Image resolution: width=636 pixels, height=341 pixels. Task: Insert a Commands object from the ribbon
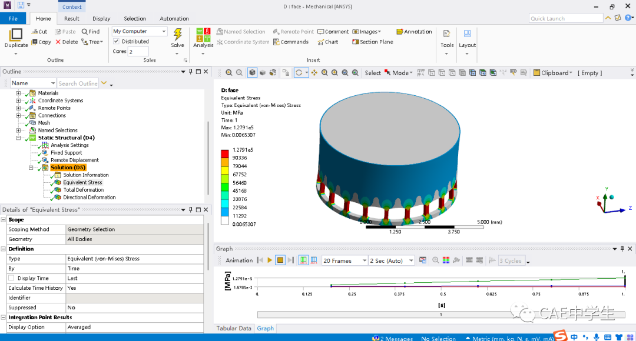coord(291,42)
